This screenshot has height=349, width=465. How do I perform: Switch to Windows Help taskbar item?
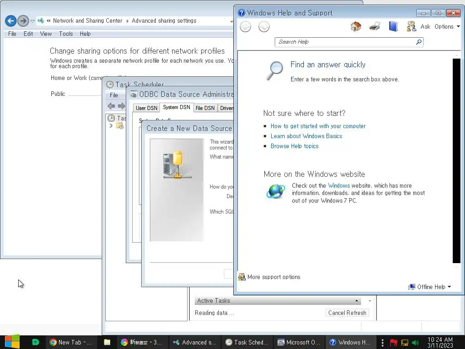(351, 342)
